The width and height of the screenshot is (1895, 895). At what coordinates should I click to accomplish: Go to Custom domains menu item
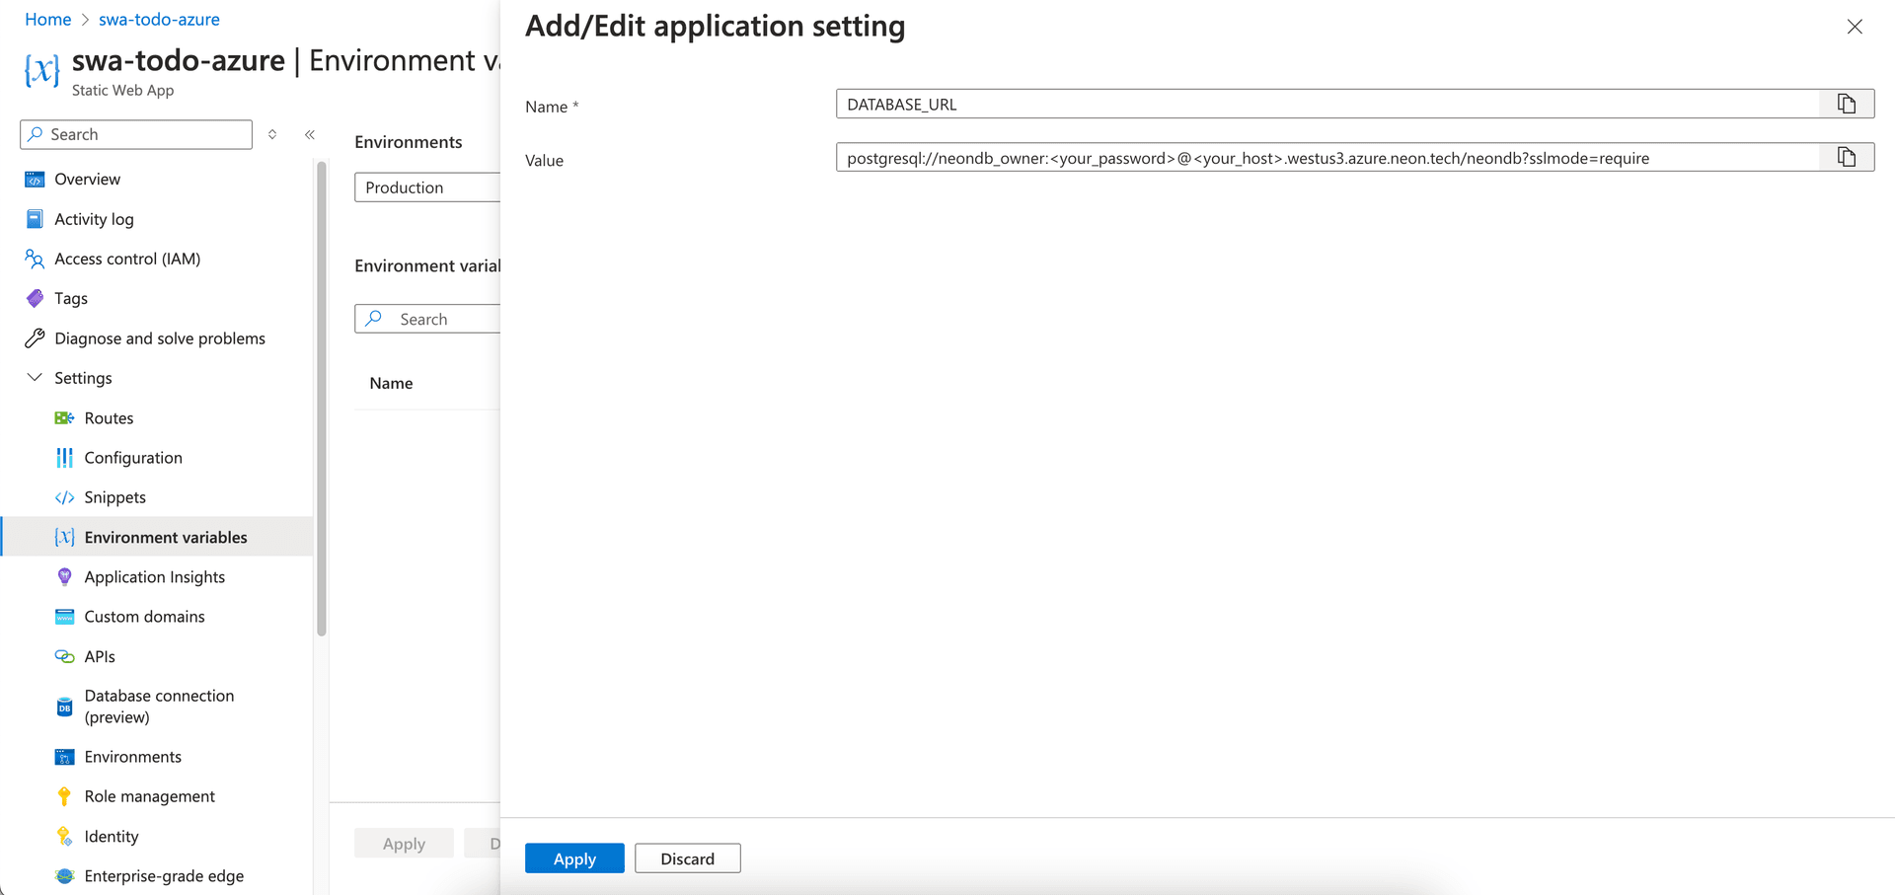click(144, 617)
